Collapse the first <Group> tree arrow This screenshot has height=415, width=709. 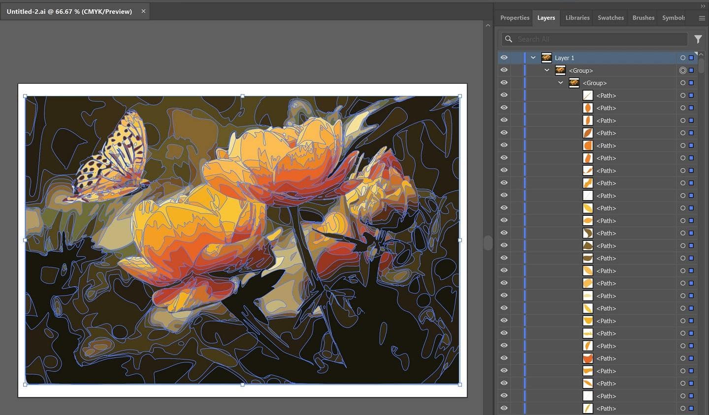pos(547,70)
